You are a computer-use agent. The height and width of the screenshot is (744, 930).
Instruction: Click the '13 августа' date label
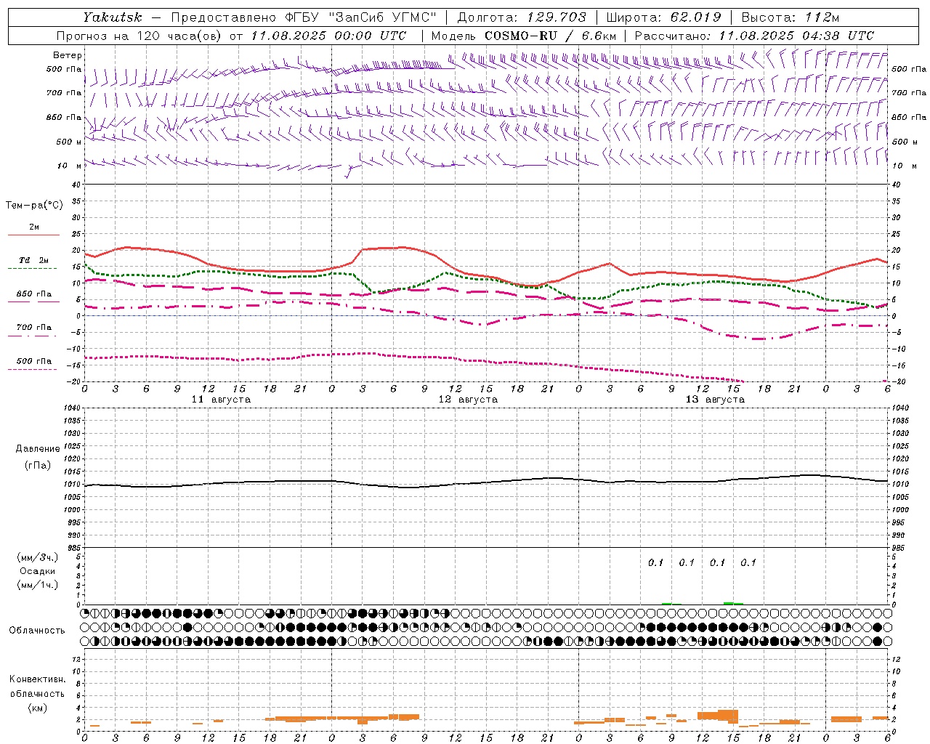[x=715, y=400]
